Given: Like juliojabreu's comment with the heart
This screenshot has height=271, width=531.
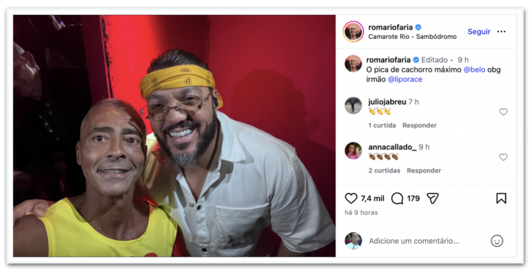Looking at the screenshot, I should tap(504, 112).
